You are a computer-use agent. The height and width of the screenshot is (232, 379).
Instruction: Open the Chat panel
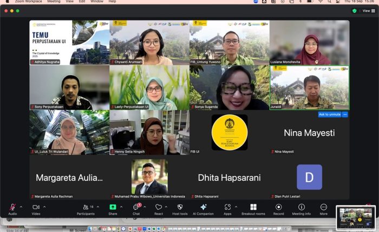136,208
